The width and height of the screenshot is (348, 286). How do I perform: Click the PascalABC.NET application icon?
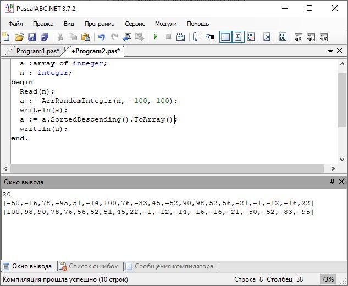[9, 8]
